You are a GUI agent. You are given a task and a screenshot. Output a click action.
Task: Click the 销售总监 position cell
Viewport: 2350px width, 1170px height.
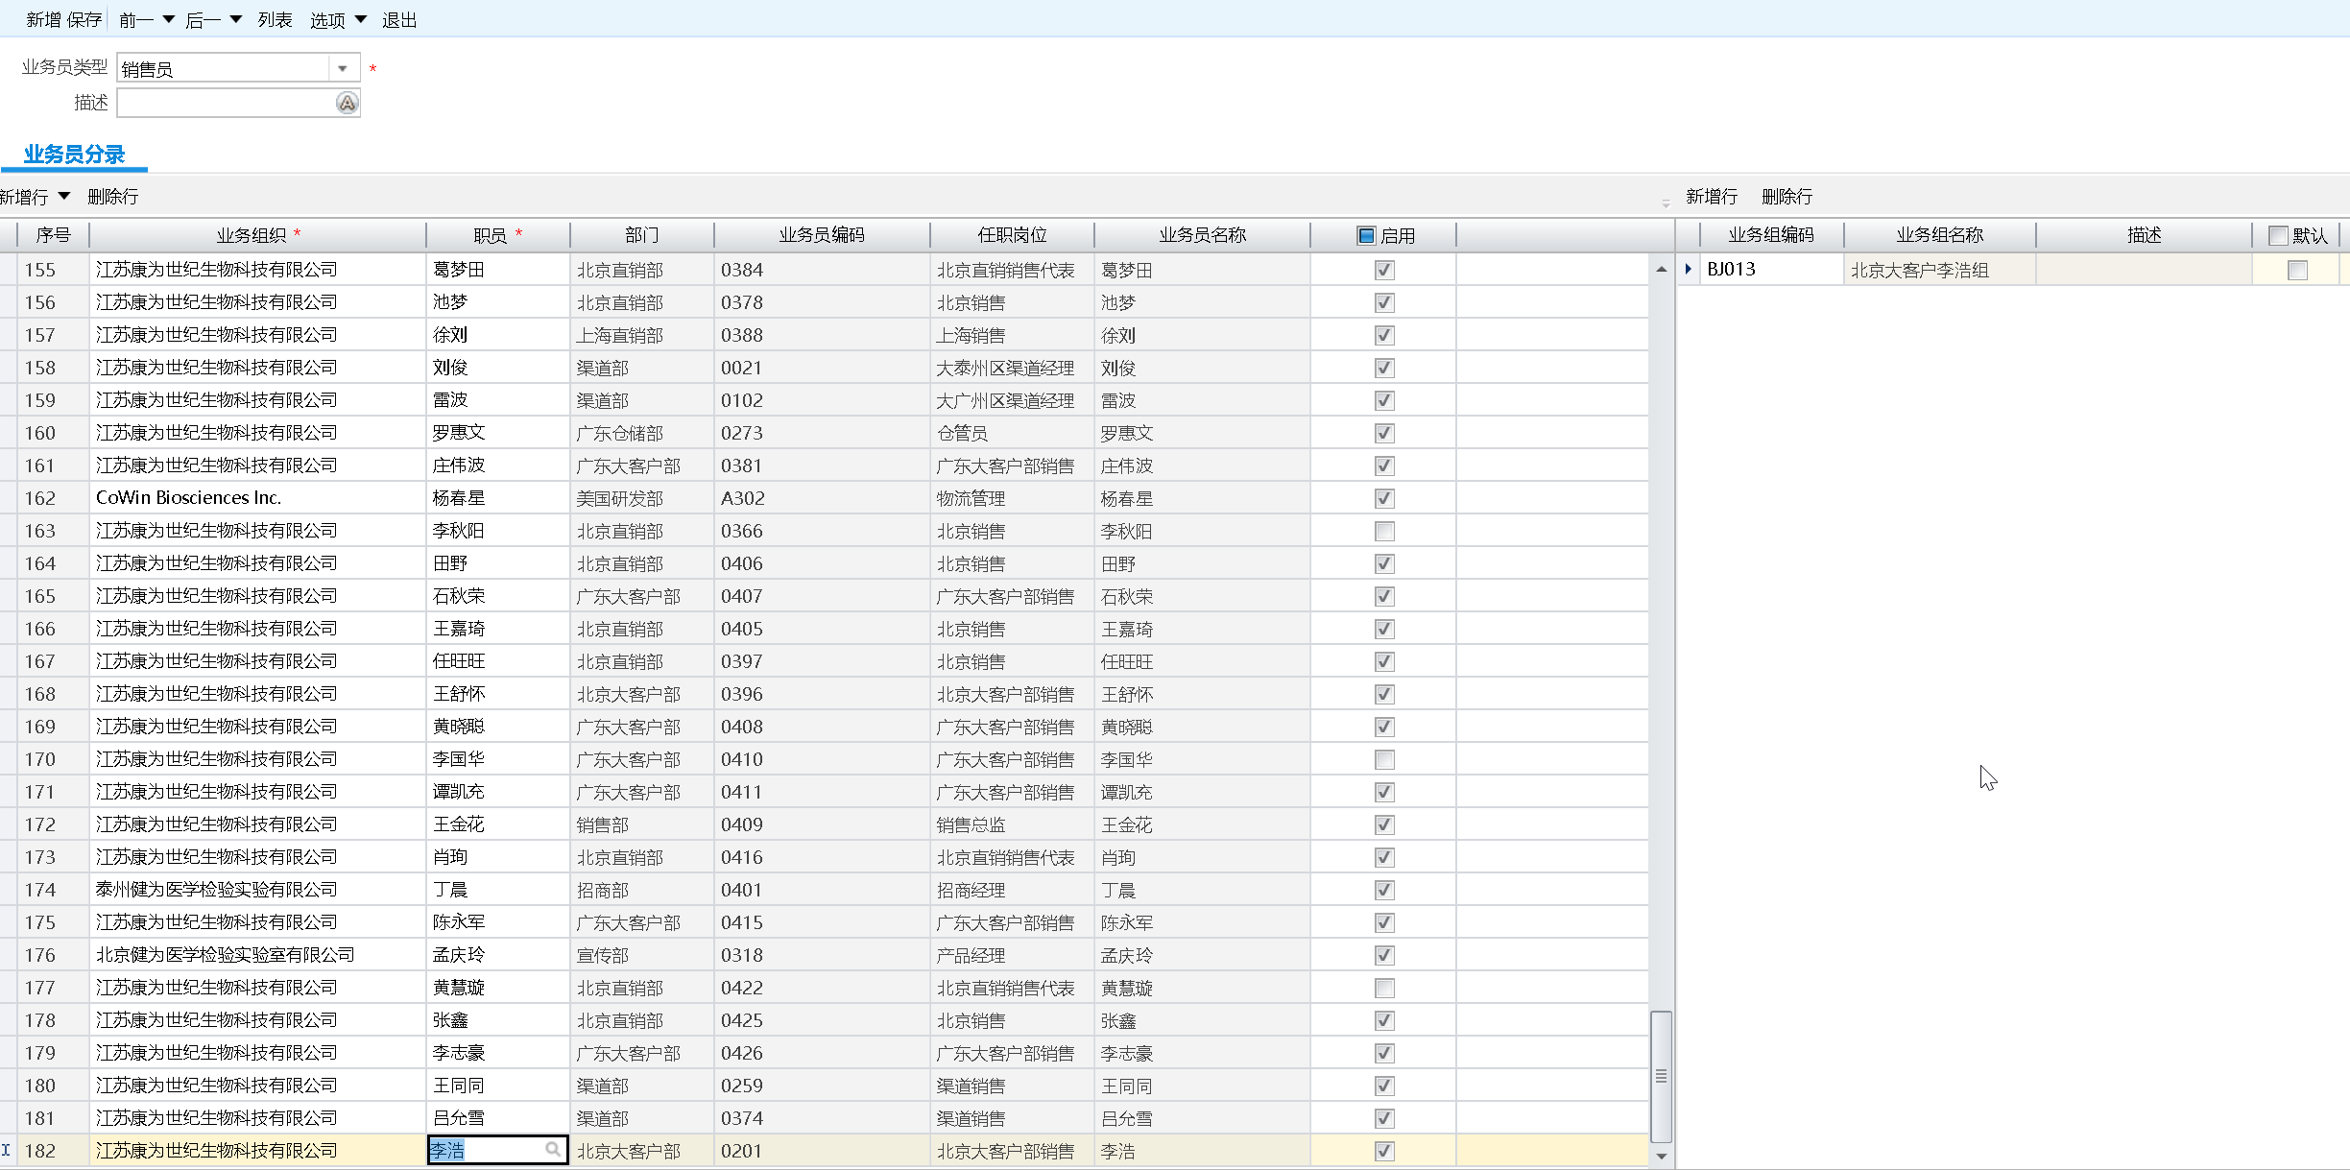point(1012,824)
